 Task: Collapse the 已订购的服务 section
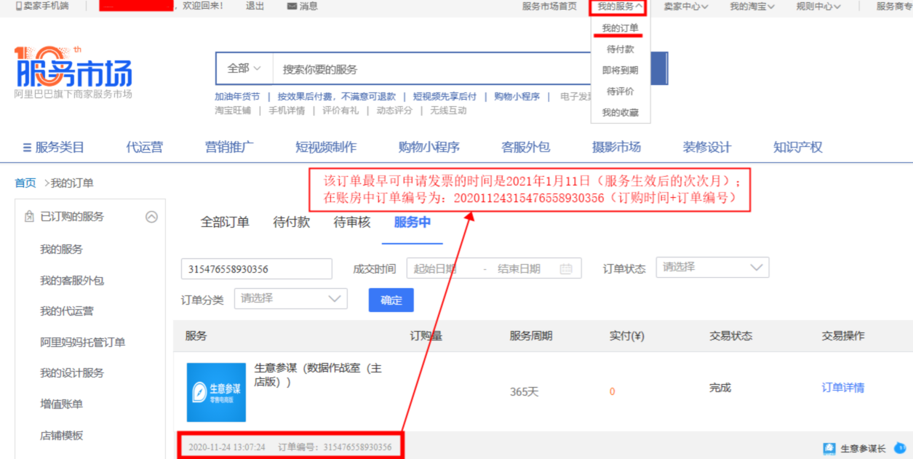click(x=151, y=216)
